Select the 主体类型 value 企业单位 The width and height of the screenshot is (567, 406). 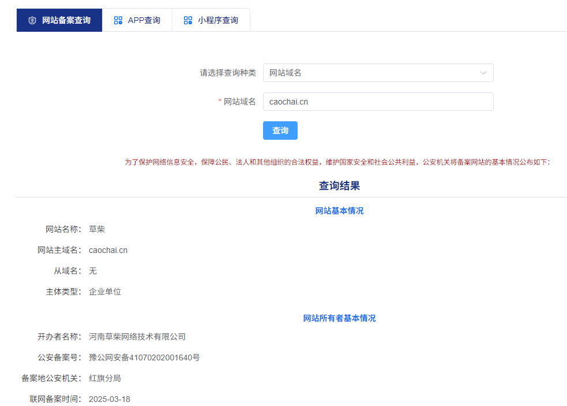point(105,292)
